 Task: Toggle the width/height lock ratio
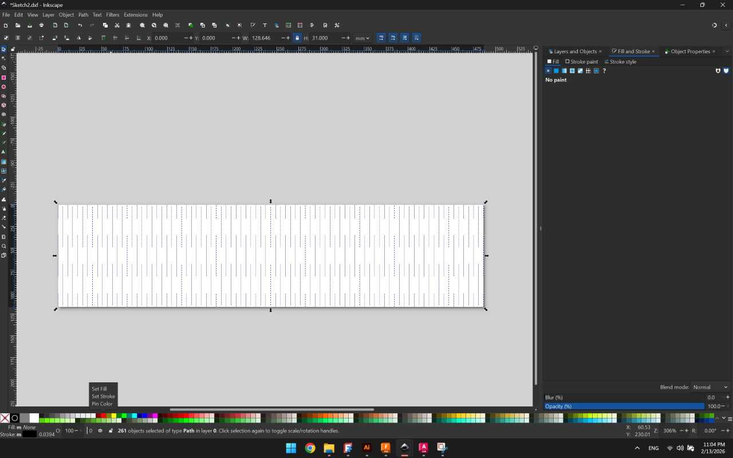(297, 38)
